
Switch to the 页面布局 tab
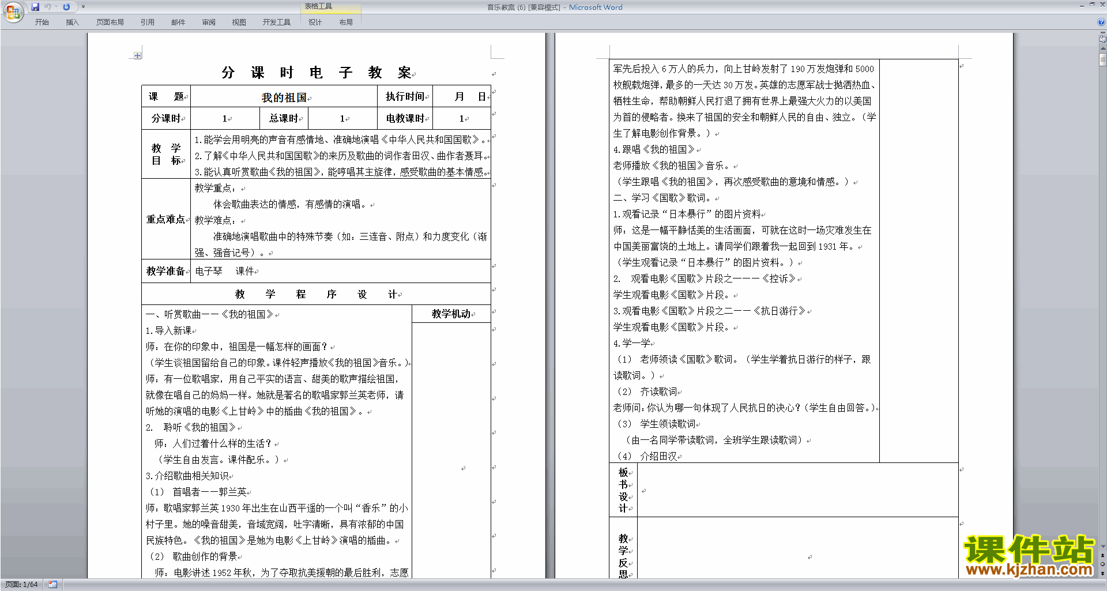click(x=110, y=22)
